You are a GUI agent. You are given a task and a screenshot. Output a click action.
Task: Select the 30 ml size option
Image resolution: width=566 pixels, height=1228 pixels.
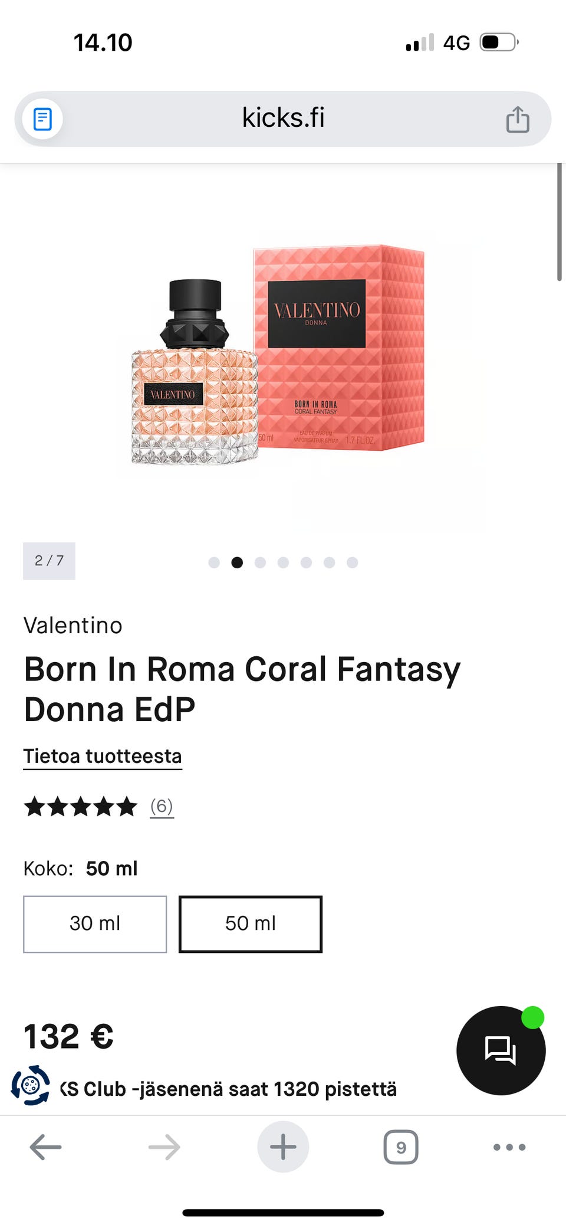95,924
